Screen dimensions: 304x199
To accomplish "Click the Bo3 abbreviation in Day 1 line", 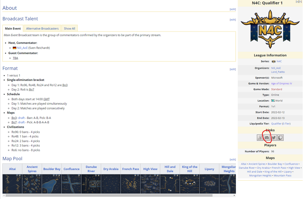I will coord(65,85).
